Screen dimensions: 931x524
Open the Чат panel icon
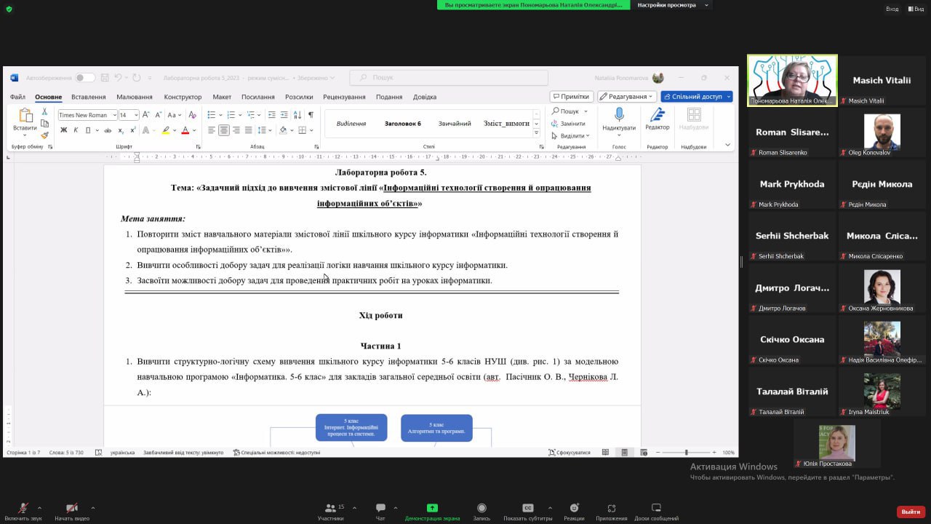[380, 508]
